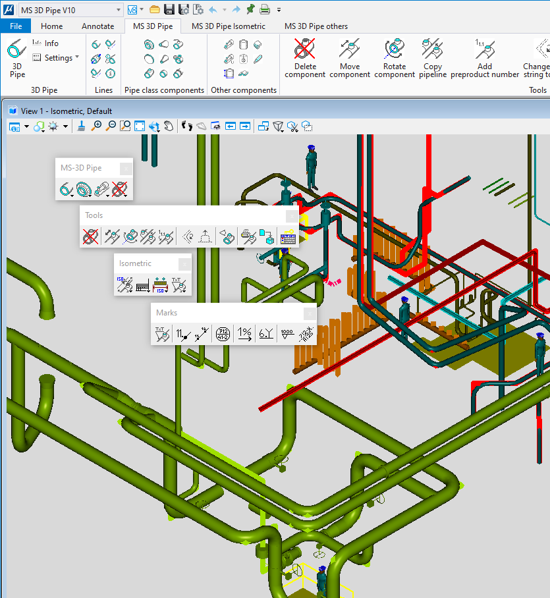Close the Marks floating toolbox
The image size is (550, 598).
pos(310,313)
